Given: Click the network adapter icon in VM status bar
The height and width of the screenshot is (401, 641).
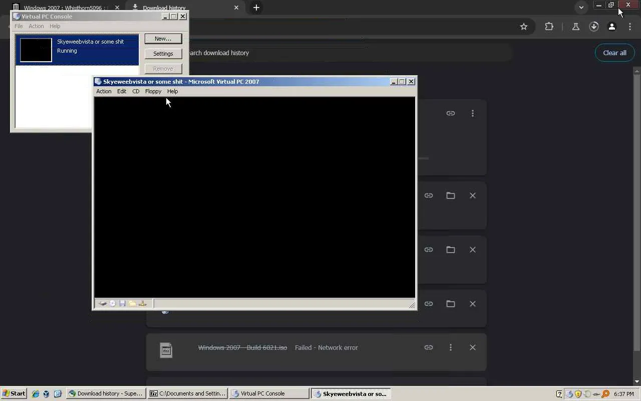Looking at the screenshot, I should [143, 303].
